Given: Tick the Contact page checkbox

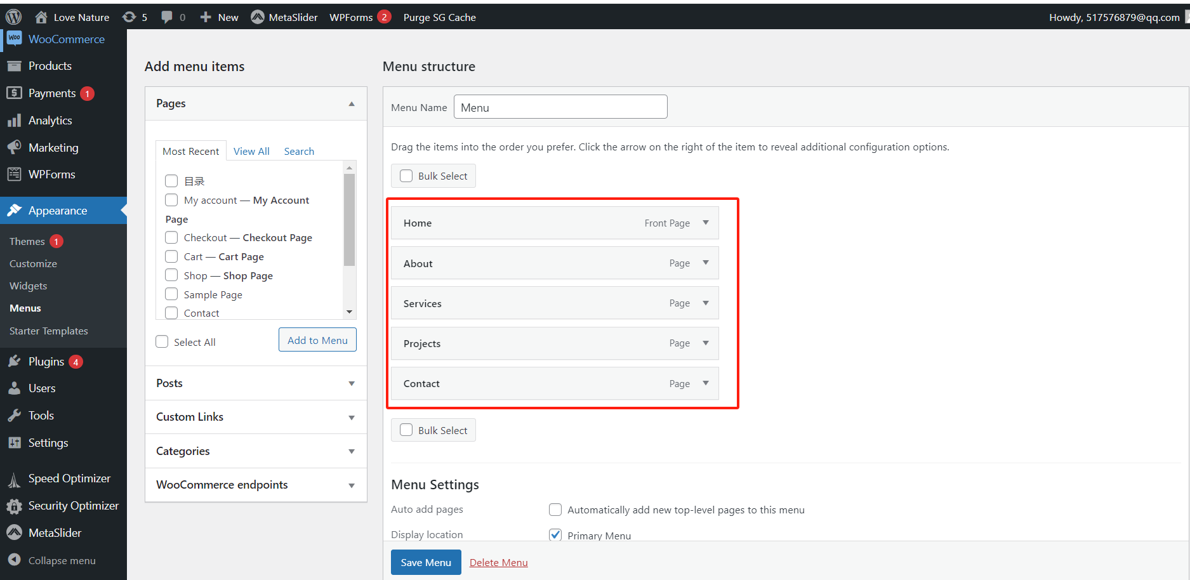Looking at the screenshot, I should pyautogui.click(x=171, y=313).
